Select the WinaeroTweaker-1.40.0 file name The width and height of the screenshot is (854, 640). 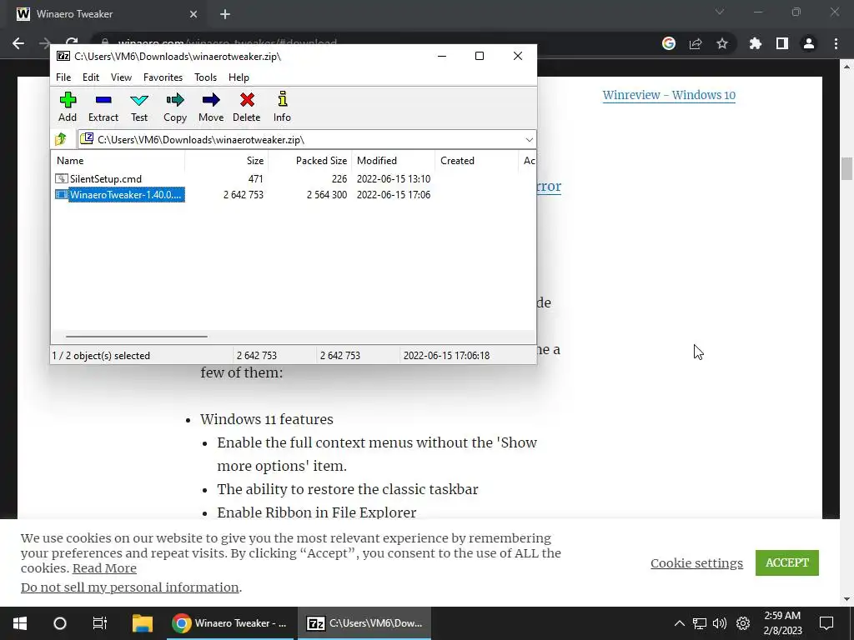[x=125, y=194]
